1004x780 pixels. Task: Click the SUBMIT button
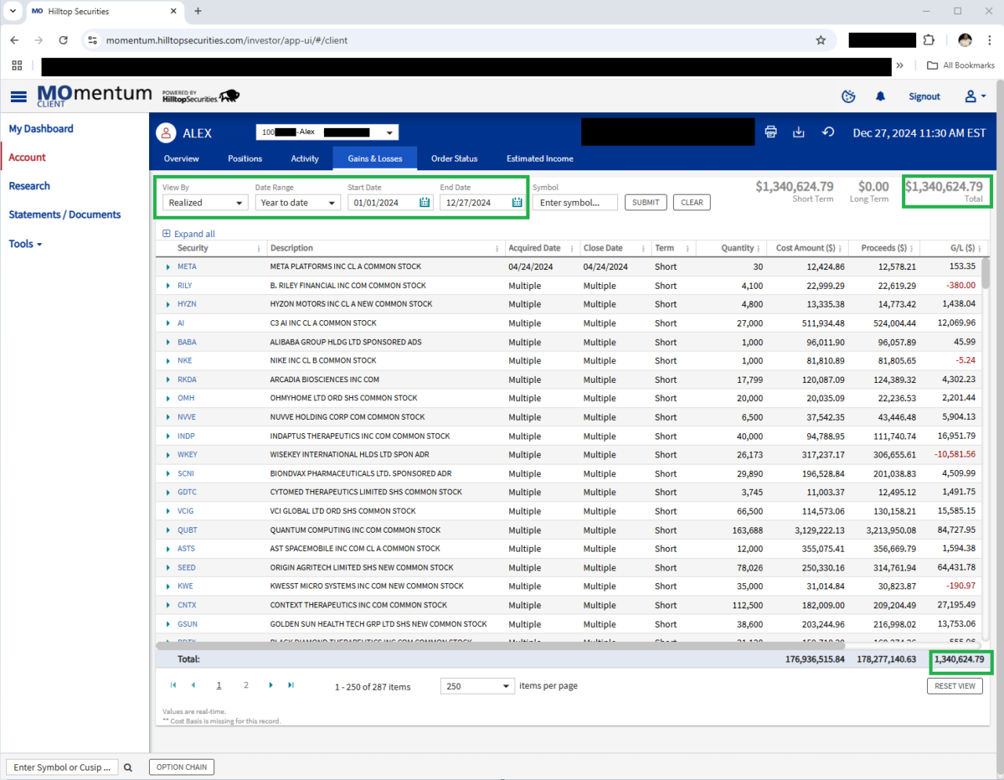coord(646,202)
